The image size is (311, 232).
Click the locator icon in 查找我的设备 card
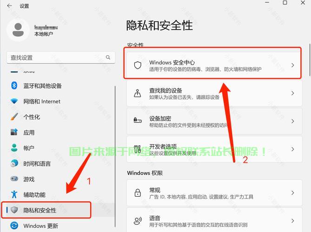pyautogui.click(x=138, y=93)
